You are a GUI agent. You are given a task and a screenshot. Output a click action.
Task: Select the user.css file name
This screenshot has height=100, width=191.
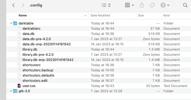point(29,86)
